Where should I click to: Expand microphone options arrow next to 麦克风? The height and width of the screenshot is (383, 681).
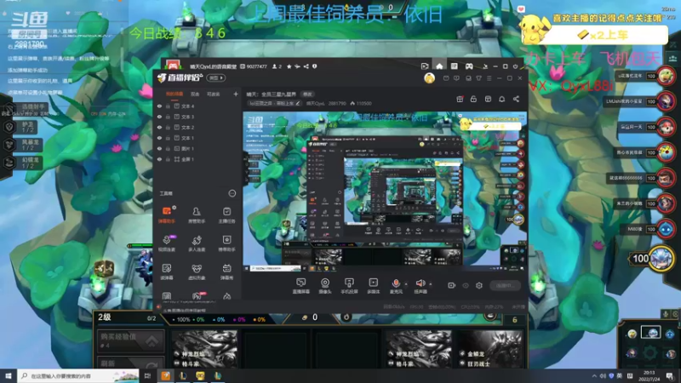[406, 284]
